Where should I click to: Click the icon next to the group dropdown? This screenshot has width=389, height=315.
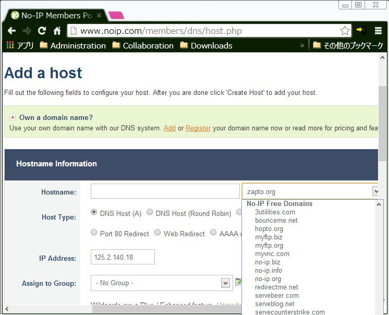pos(238,282)
